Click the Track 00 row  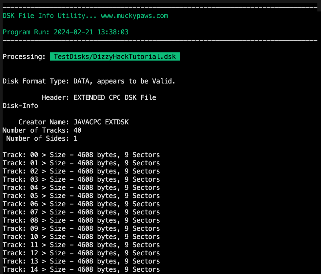coord(81,155)
